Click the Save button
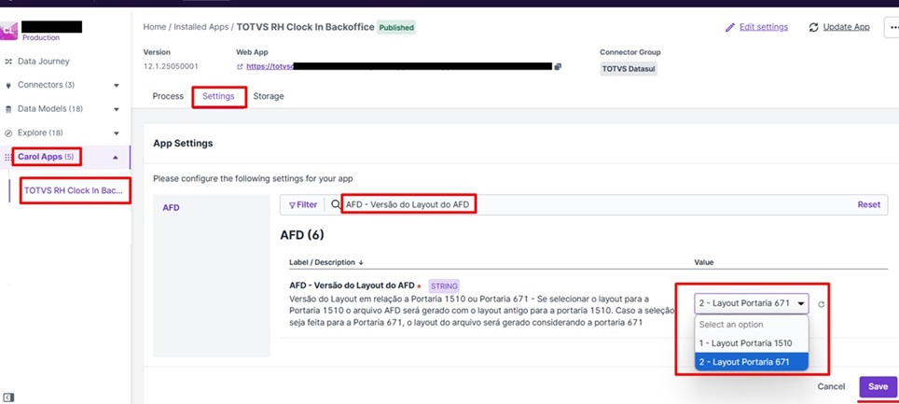Image resolution: width=899 pixels, height=404 pixels. coord(878,387)
